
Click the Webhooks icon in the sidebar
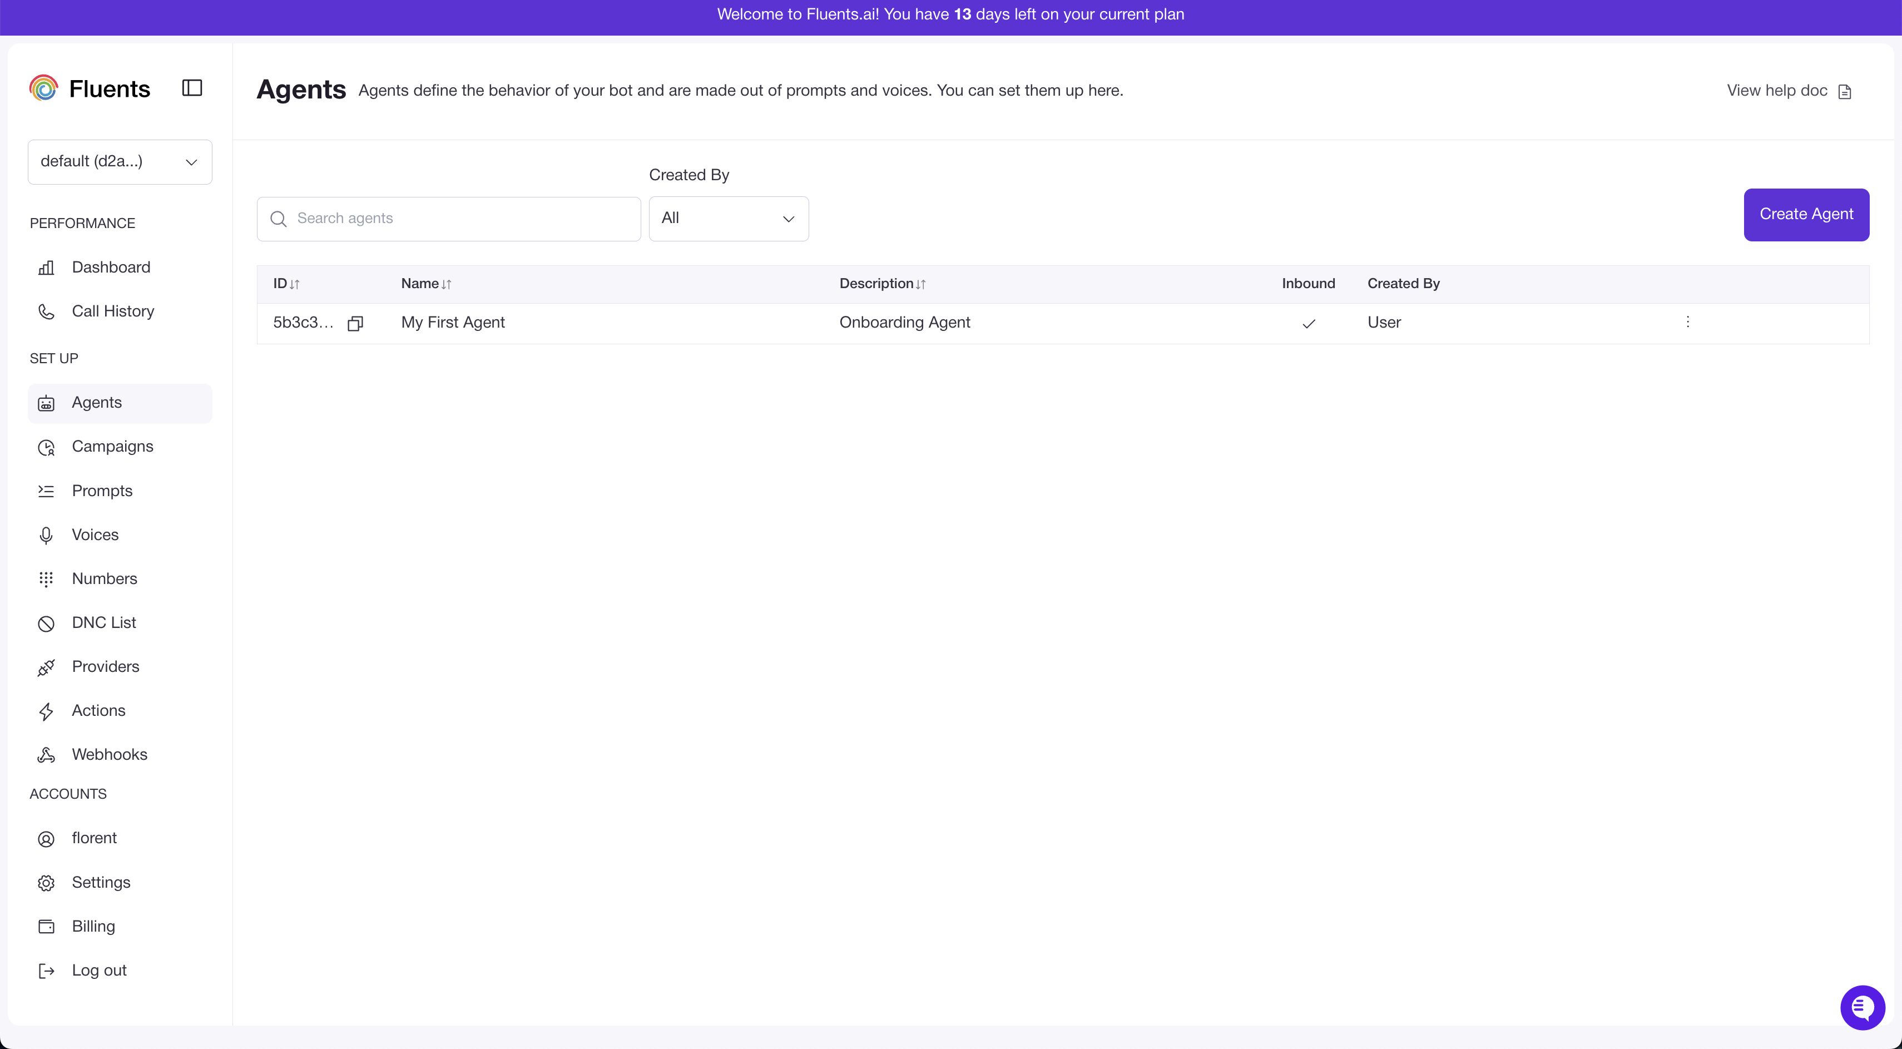pos(46,754)
